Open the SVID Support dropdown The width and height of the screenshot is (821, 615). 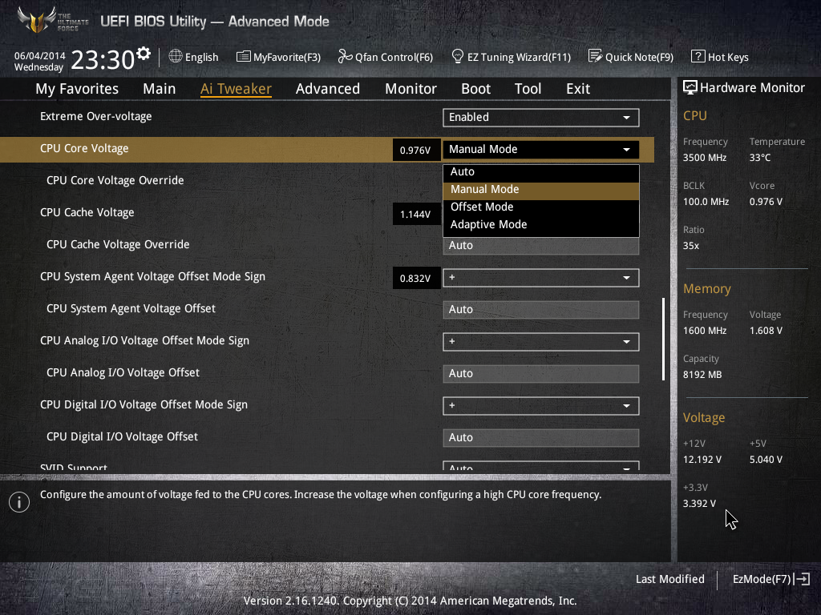tap(541, 466)
